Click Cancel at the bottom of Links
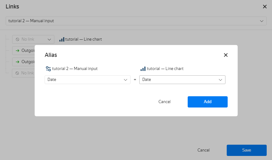 (x=204, y=150)
